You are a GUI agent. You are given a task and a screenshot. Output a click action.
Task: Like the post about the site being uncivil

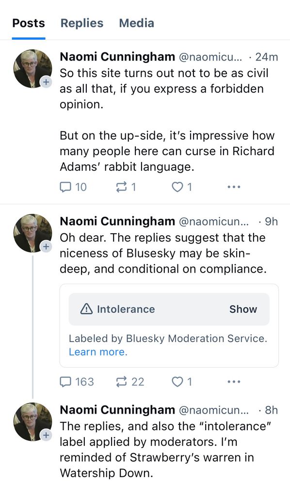pos(177,187)
